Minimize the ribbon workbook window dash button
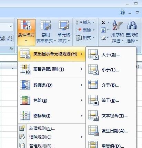 pos(130,13)
